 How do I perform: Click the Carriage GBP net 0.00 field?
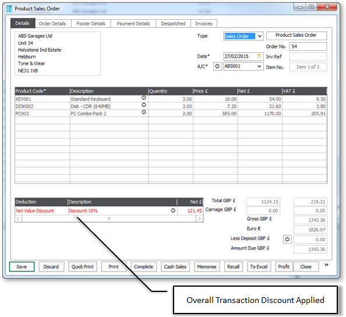pos(263,210)
